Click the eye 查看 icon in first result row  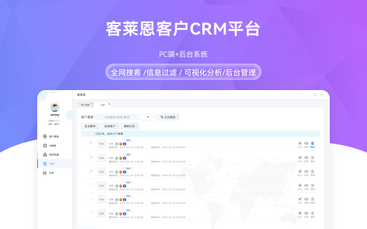tap(306, 143)
